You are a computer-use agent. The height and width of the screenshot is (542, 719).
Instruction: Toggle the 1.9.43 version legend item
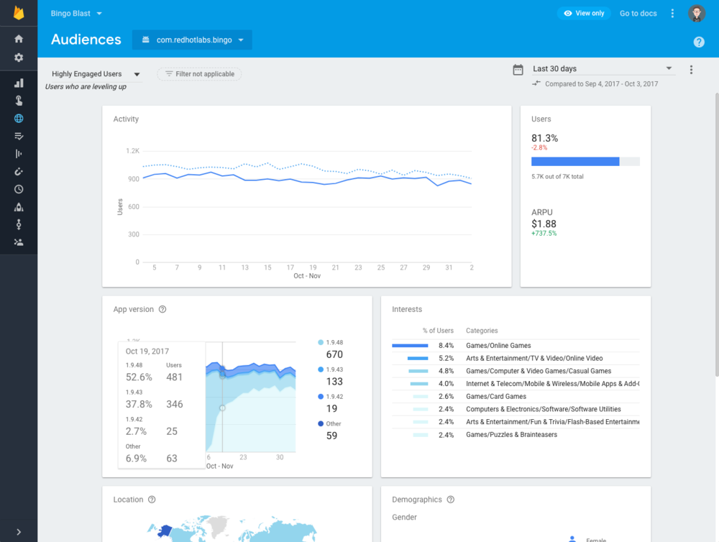(331, 369)
